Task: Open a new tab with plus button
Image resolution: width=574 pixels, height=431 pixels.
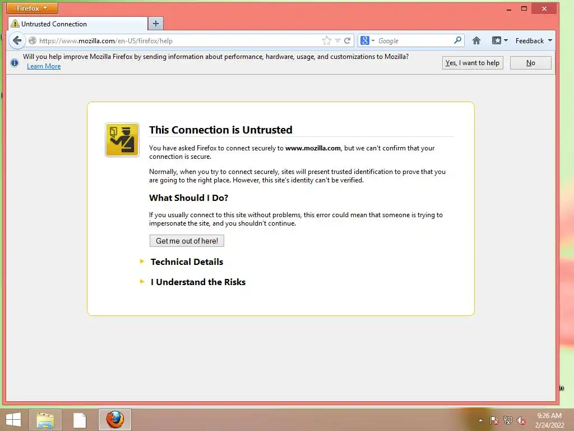Action: [x=156, y=24]
